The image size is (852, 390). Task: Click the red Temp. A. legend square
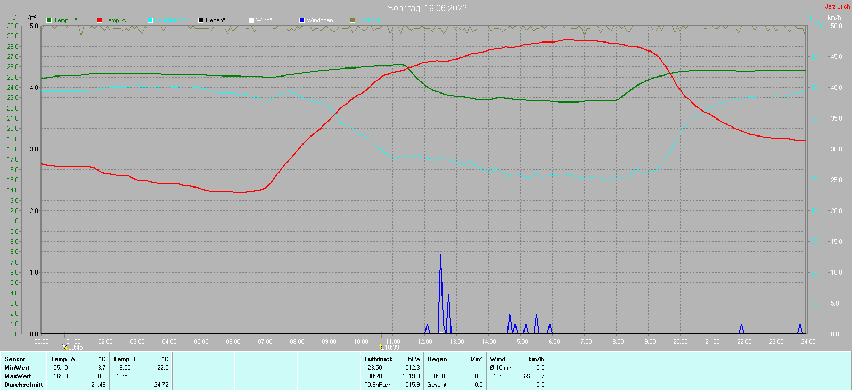coord(100,20)
